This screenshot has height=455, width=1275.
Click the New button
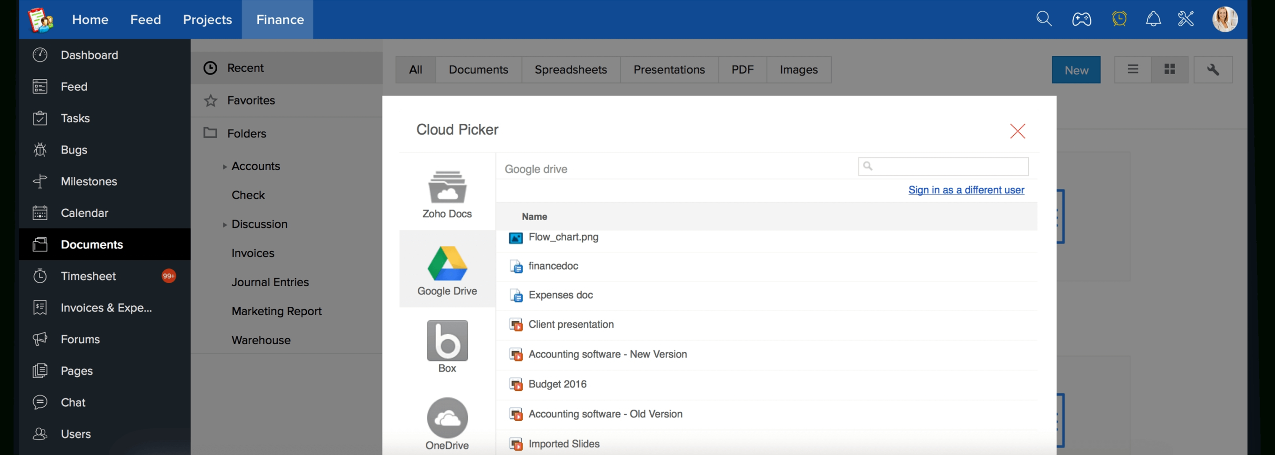(x=1076, y=69)
